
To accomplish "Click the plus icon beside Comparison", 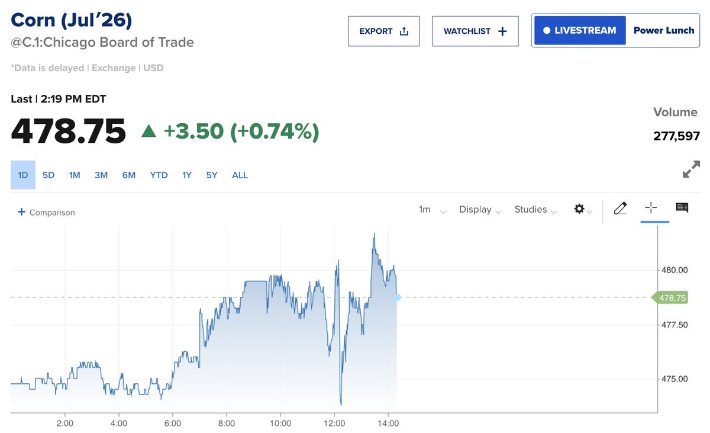I will [21, 211].
